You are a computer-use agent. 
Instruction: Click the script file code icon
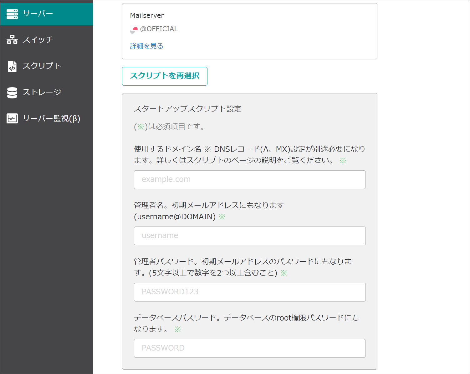point(12,66)
